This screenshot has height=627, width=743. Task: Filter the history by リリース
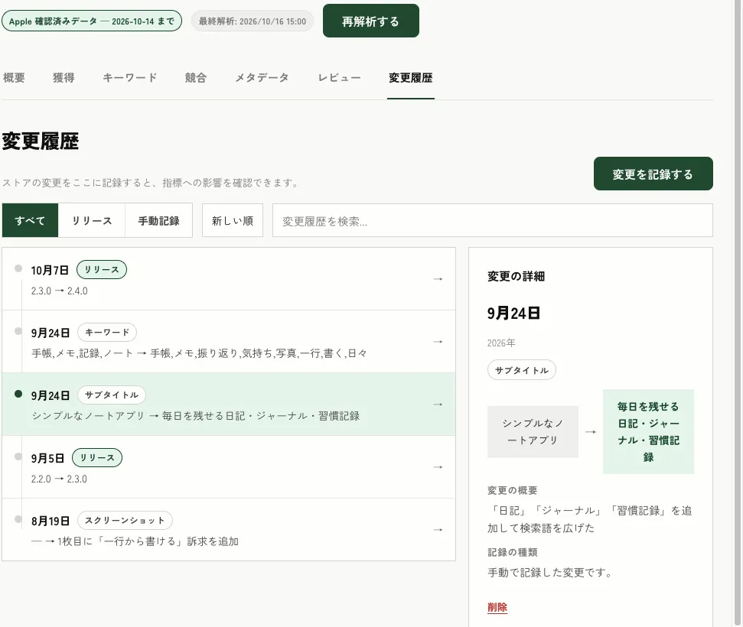pyautogui.click(x=92, y=221)
